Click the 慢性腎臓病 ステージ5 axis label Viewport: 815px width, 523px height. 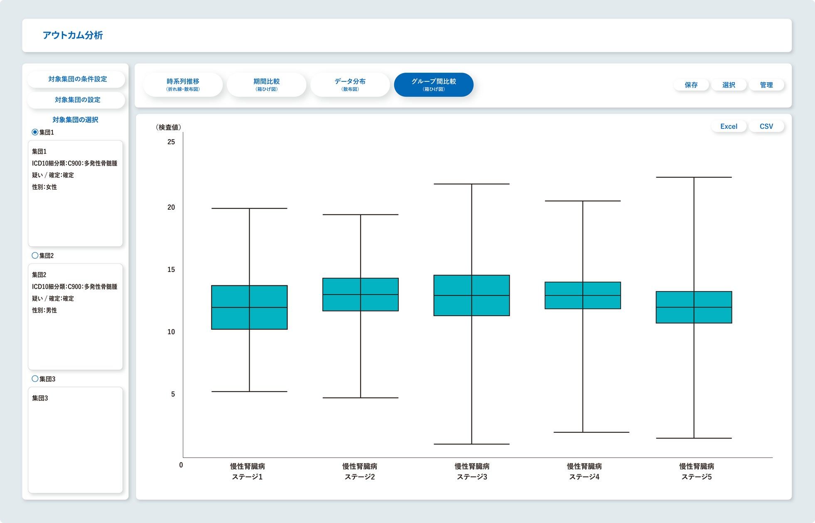pos(697,471)
